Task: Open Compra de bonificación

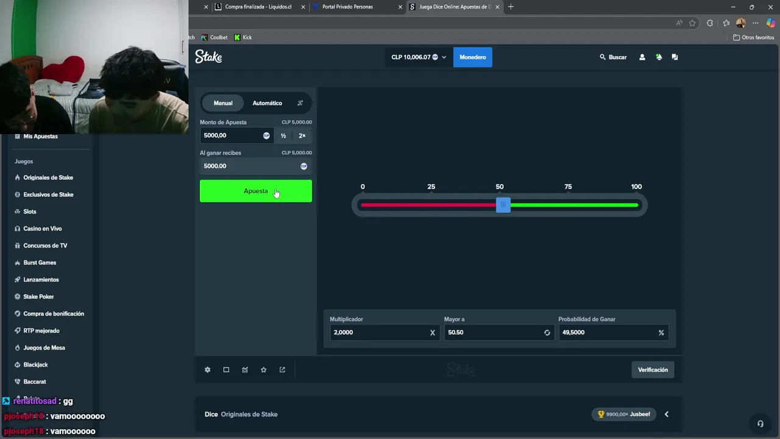Action: point(54,313)
